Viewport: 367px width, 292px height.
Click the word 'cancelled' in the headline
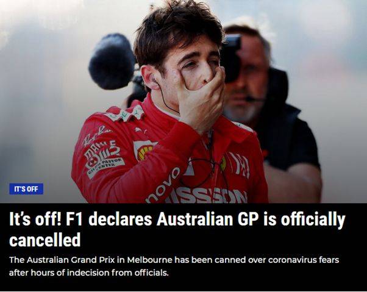45,240
